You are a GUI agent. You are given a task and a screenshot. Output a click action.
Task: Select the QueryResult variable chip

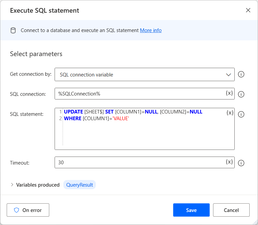(x=80, y=185)
